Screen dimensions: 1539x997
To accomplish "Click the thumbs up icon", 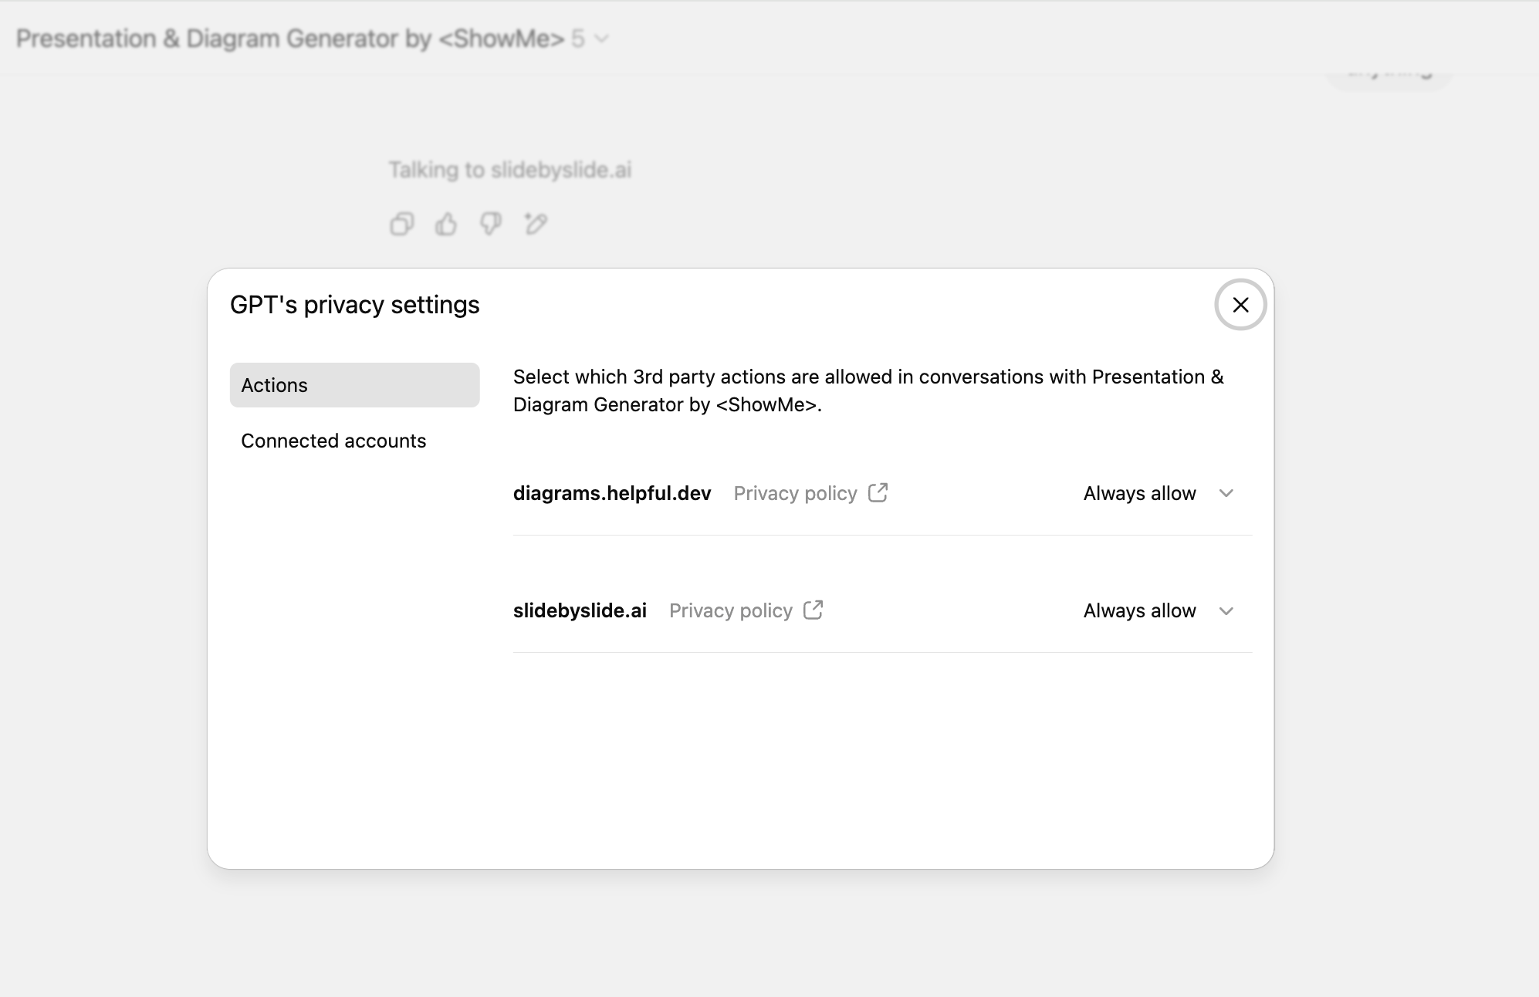I will click(x=446, y=224).
